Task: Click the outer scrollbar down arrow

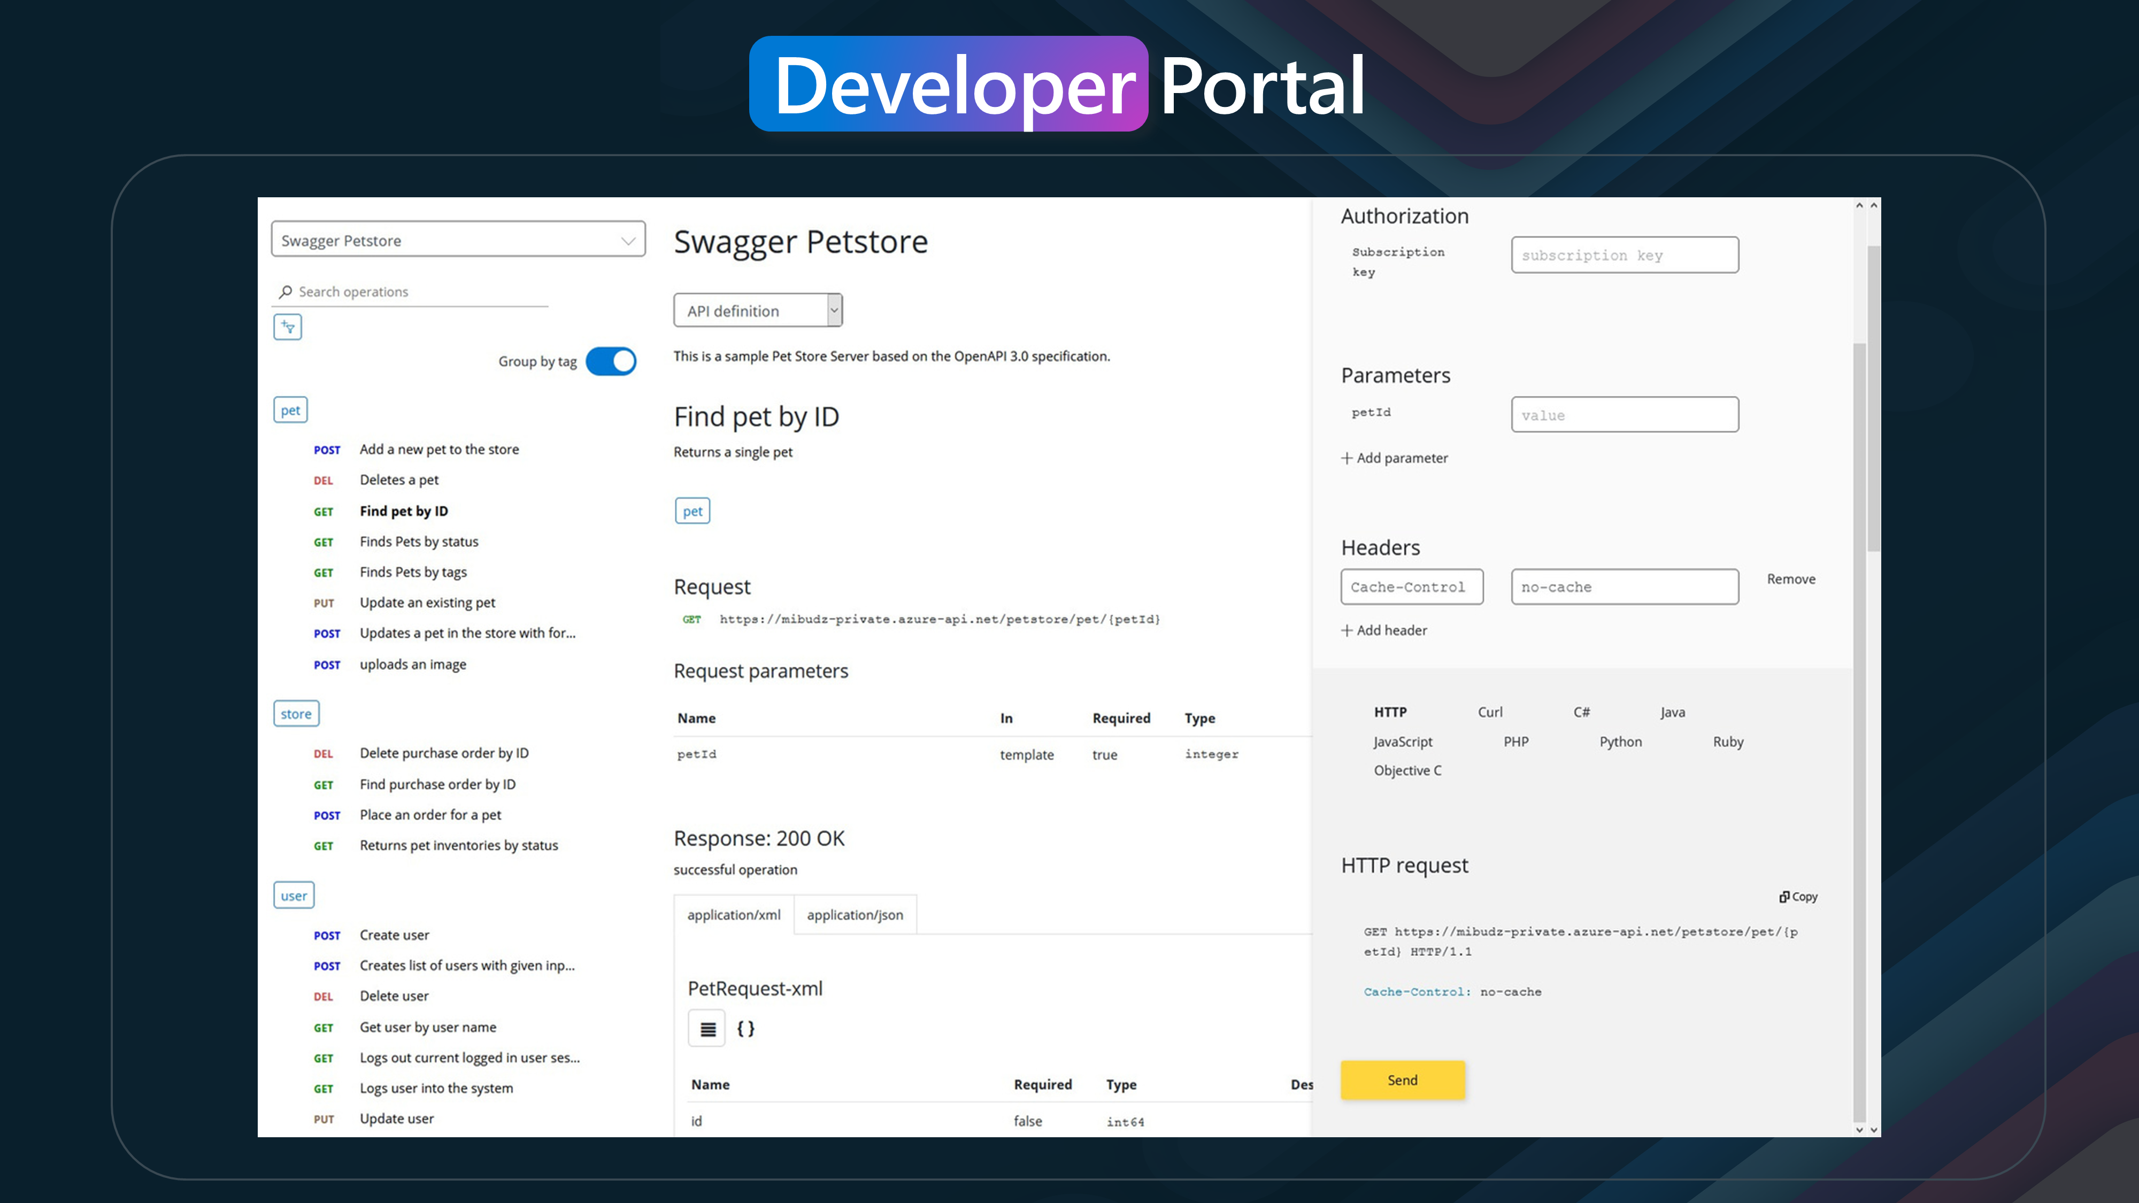Action: [1873, 1130]
